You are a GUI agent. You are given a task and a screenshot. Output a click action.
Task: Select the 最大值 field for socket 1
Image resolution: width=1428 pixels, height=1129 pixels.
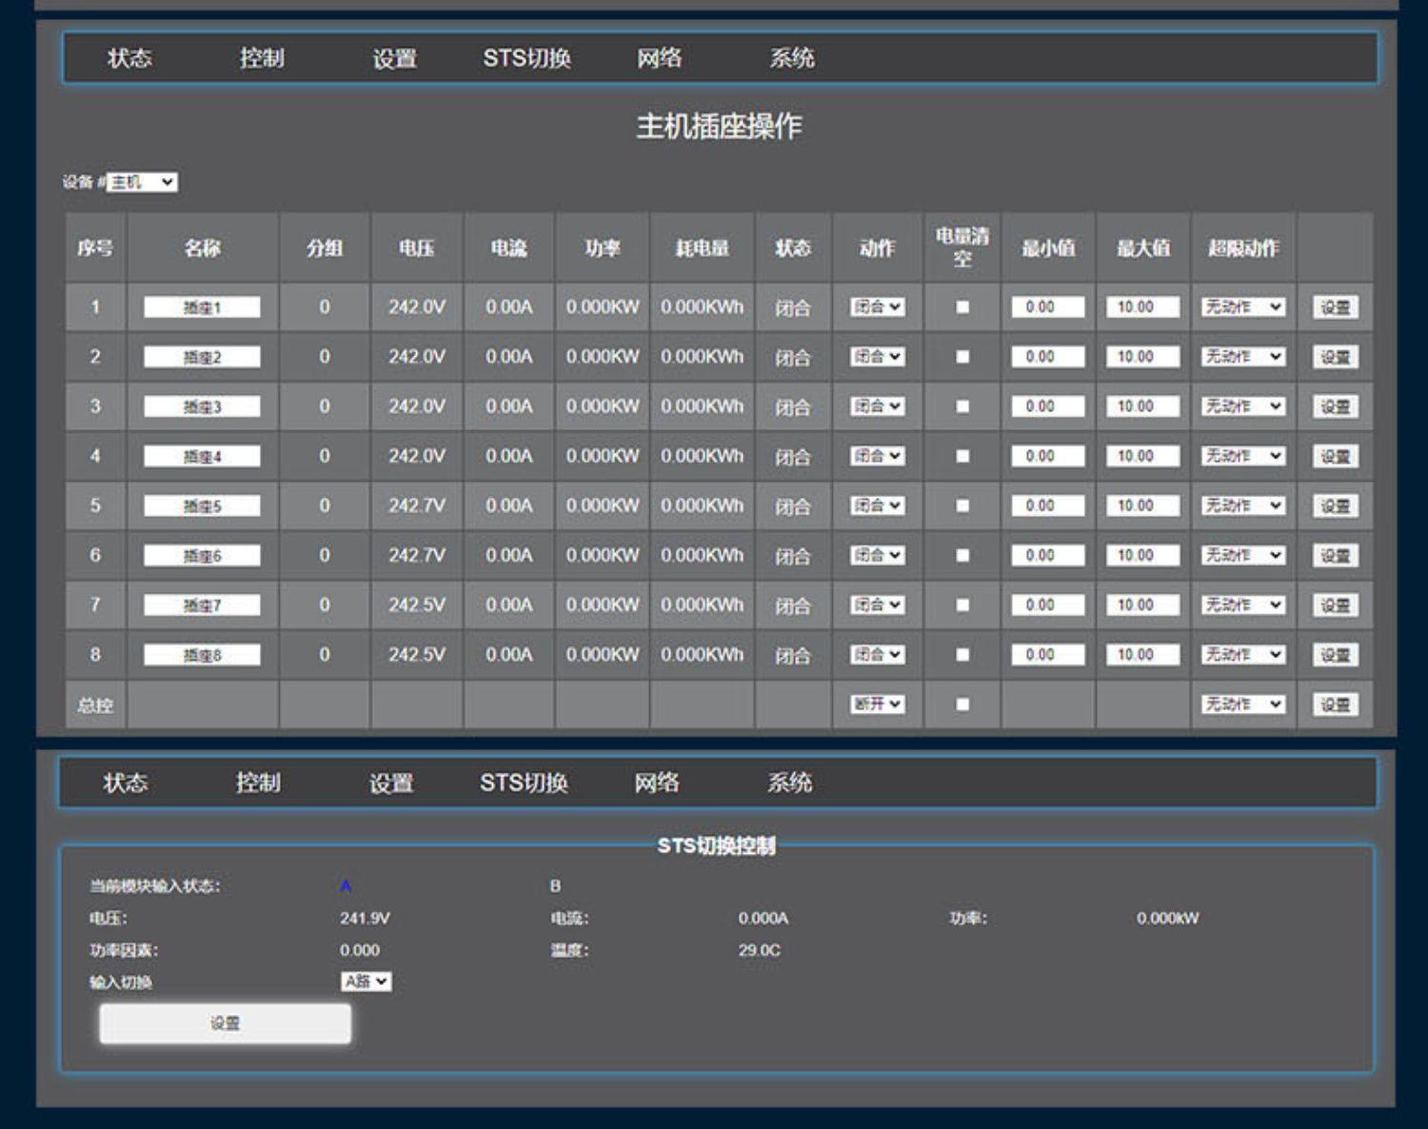click(x=1142, y=307)
